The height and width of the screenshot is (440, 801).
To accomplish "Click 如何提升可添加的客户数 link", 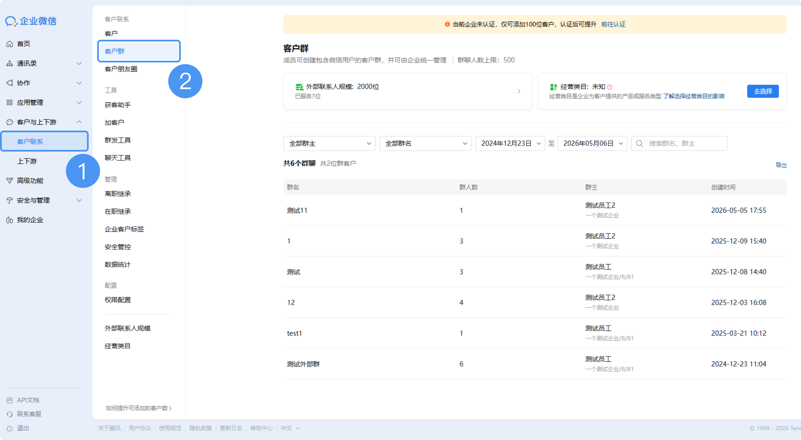I will click(x=139, y=408).
